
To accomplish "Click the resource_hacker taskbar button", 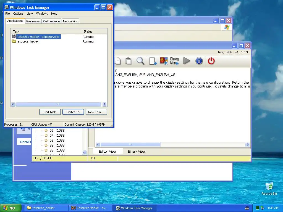I will click(x=46, y=208).
